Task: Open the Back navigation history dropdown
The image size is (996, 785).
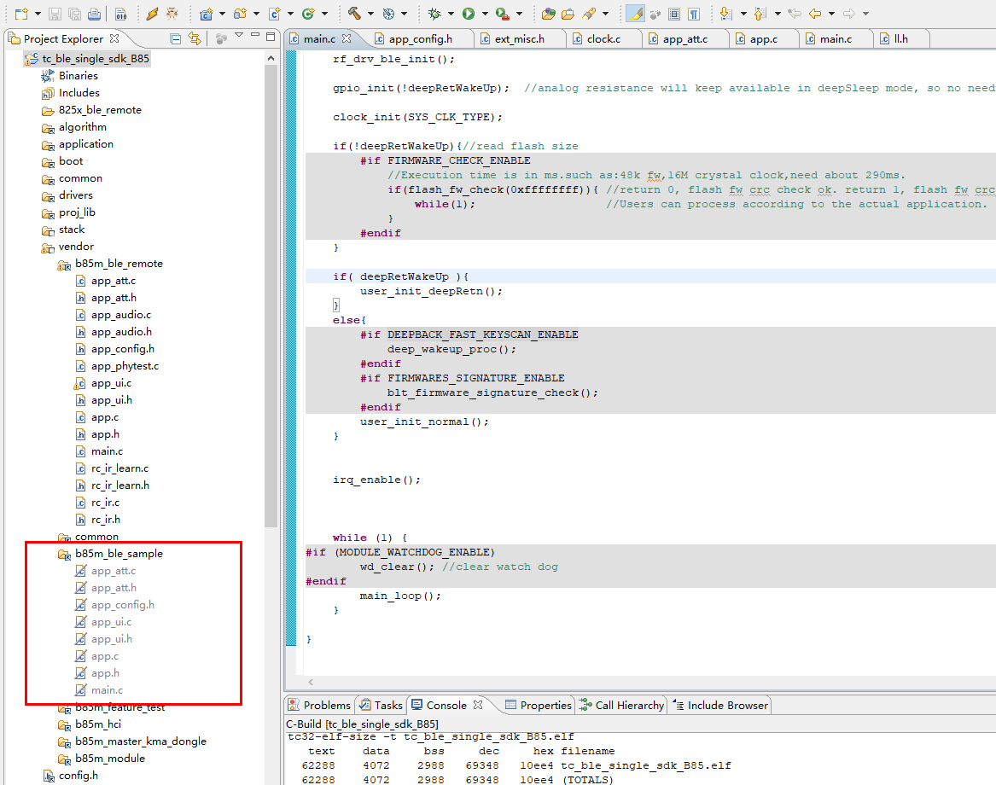Action: tap(830, 14)
